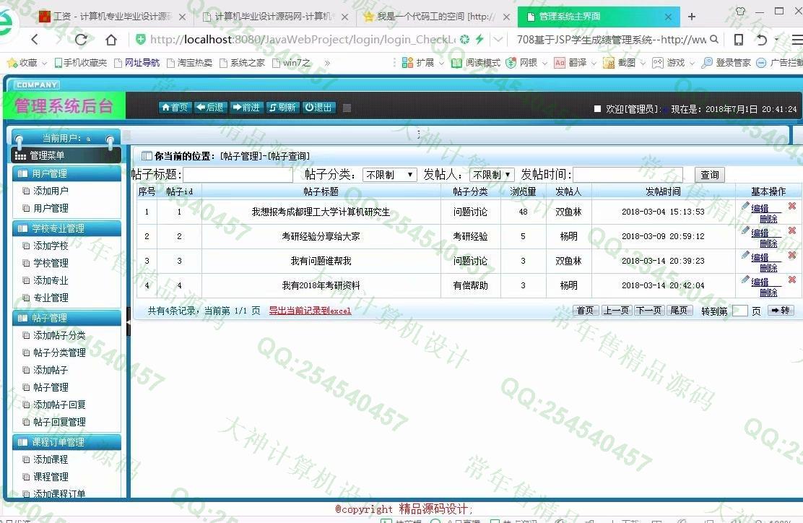This screenshot has height=523, width=803.
Task: Click the 查询 search button
Action: (x=709, y=175)
